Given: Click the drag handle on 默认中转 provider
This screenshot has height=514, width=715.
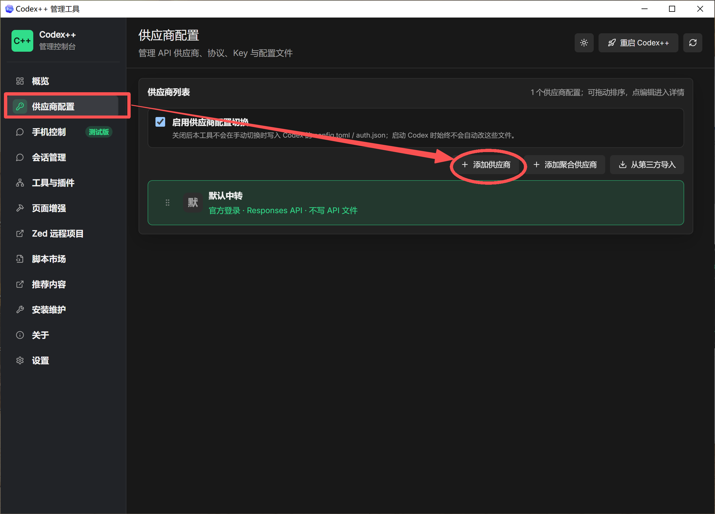Looking at the screenshot, I should point(167,203).
